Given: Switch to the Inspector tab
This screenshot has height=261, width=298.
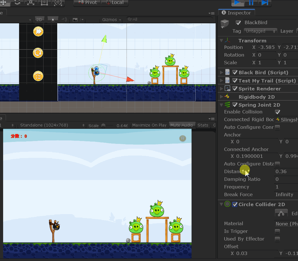Looking at the screenshot, I should 237,13.
